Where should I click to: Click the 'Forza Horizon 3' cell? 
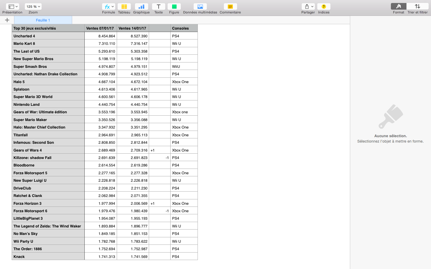click(48, 203)
